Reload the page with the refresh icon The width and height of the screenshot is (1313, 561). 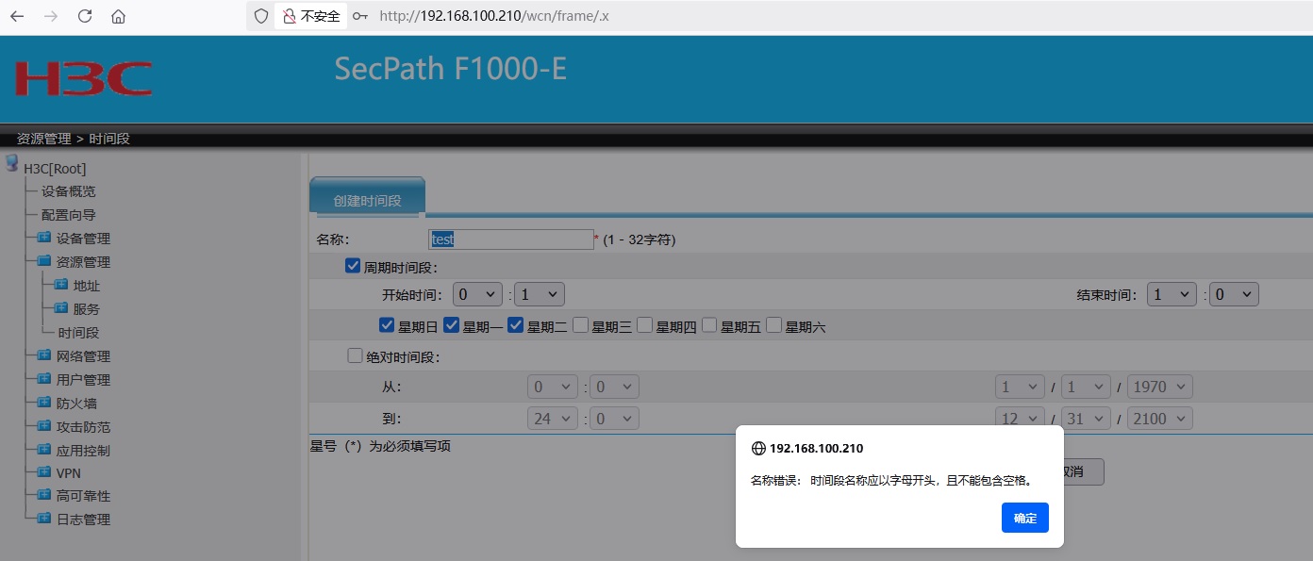pyautogui.click(x=85, y=16)
